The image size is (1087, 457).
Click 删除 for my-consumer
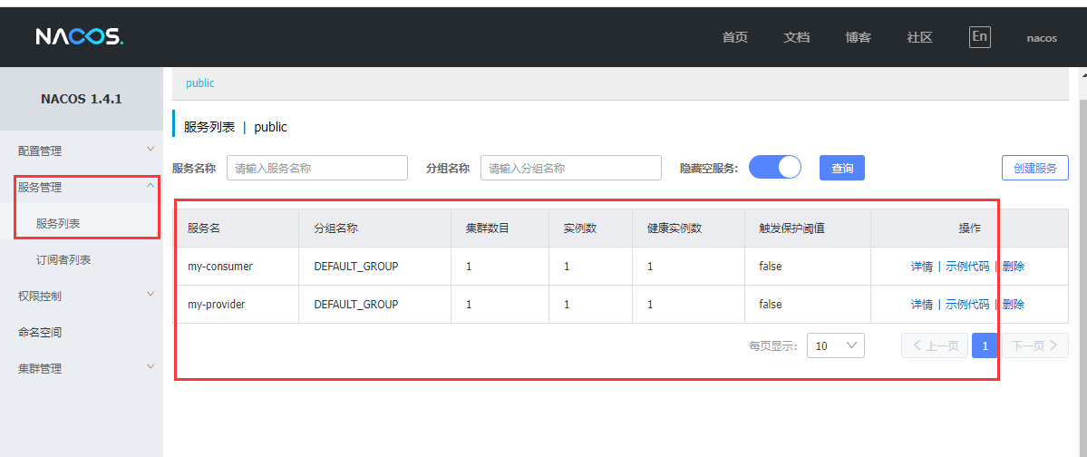coord(1014,267)
